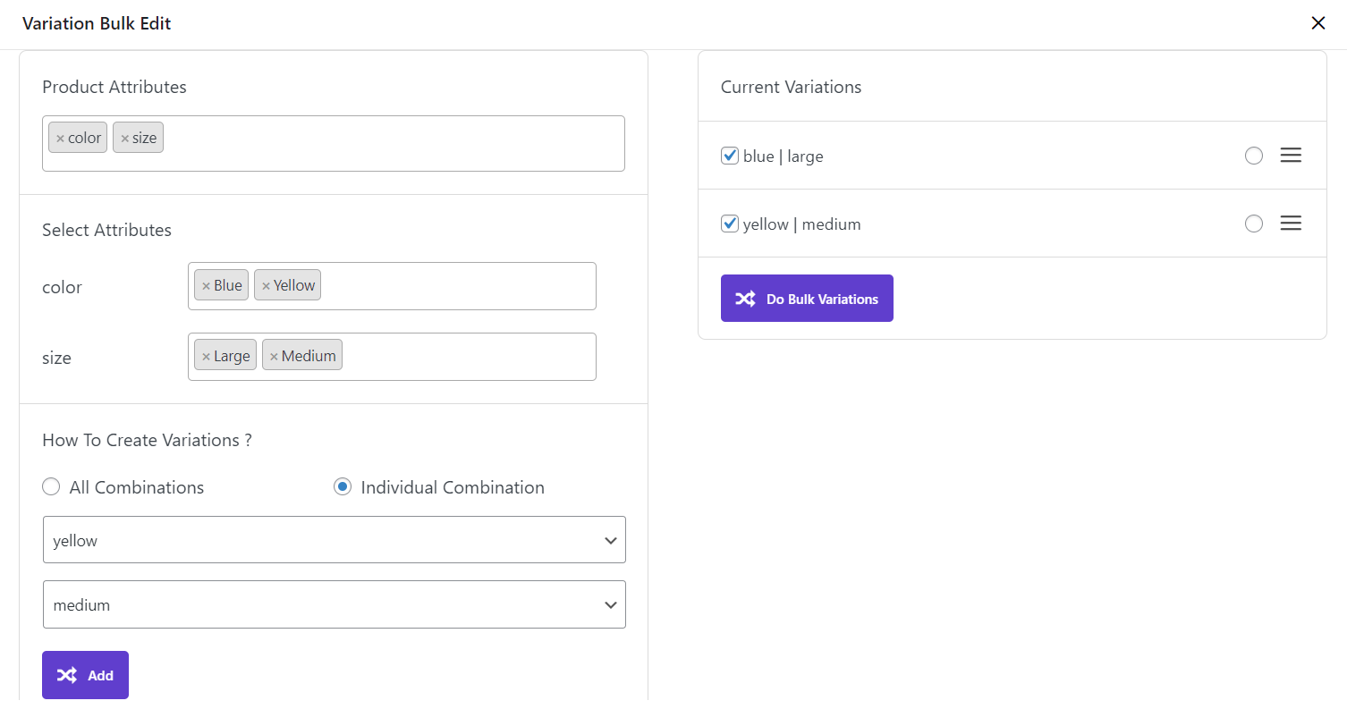Open the medium size dropdown
1347x726 pixels.
[x=334, y=605]
